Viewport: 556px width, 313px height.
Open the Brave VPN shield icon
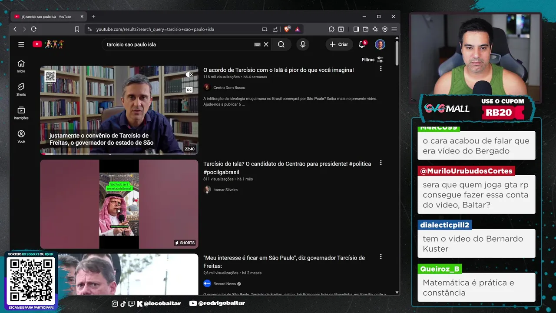tap(385, 29)
